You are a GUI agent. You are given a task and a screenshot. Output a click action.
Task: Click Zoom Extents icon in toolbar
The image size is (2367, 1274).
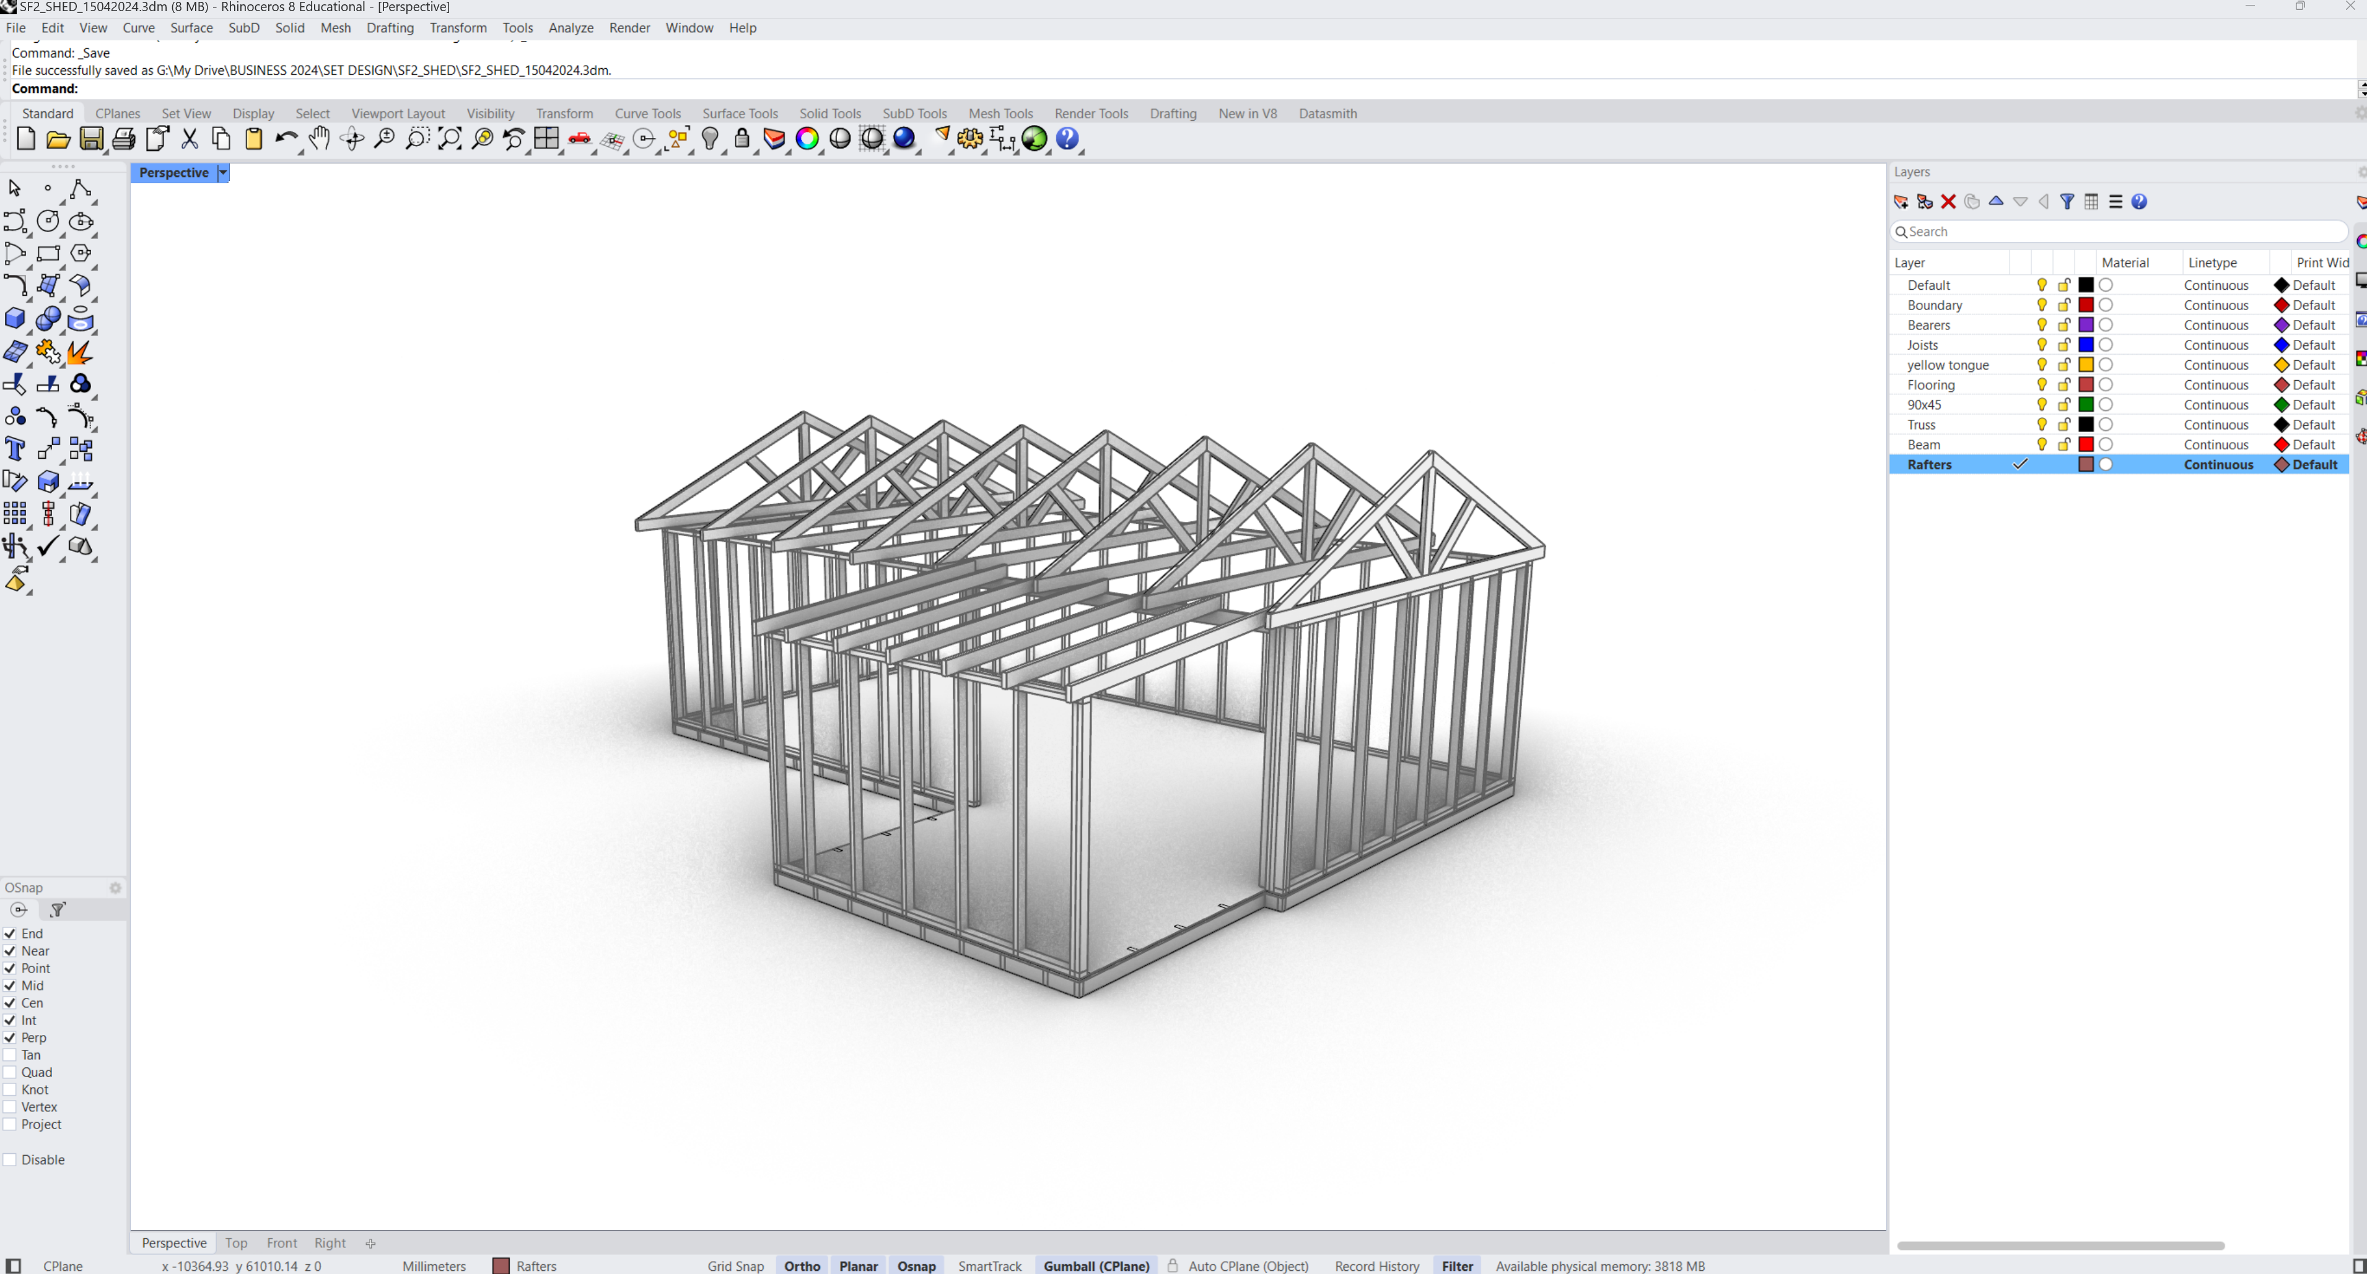pyautogui.click(x=449, y=139)
